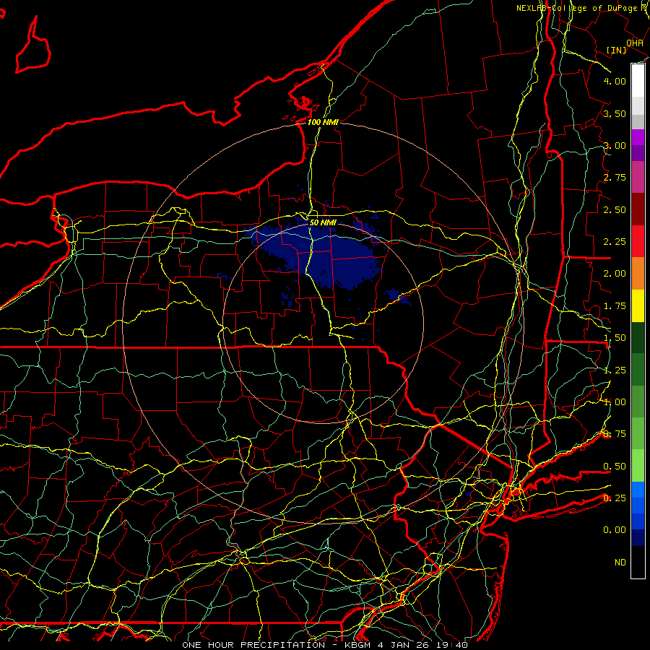
Task: Click the dark red 2.50 legend swatch
Action: coord(638,209)
